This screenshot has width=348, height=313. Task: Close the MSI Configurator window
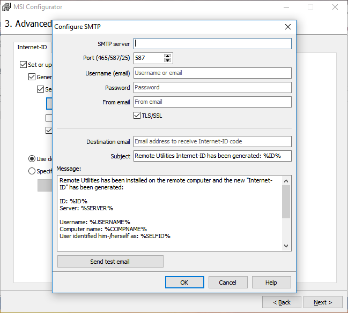335,7
